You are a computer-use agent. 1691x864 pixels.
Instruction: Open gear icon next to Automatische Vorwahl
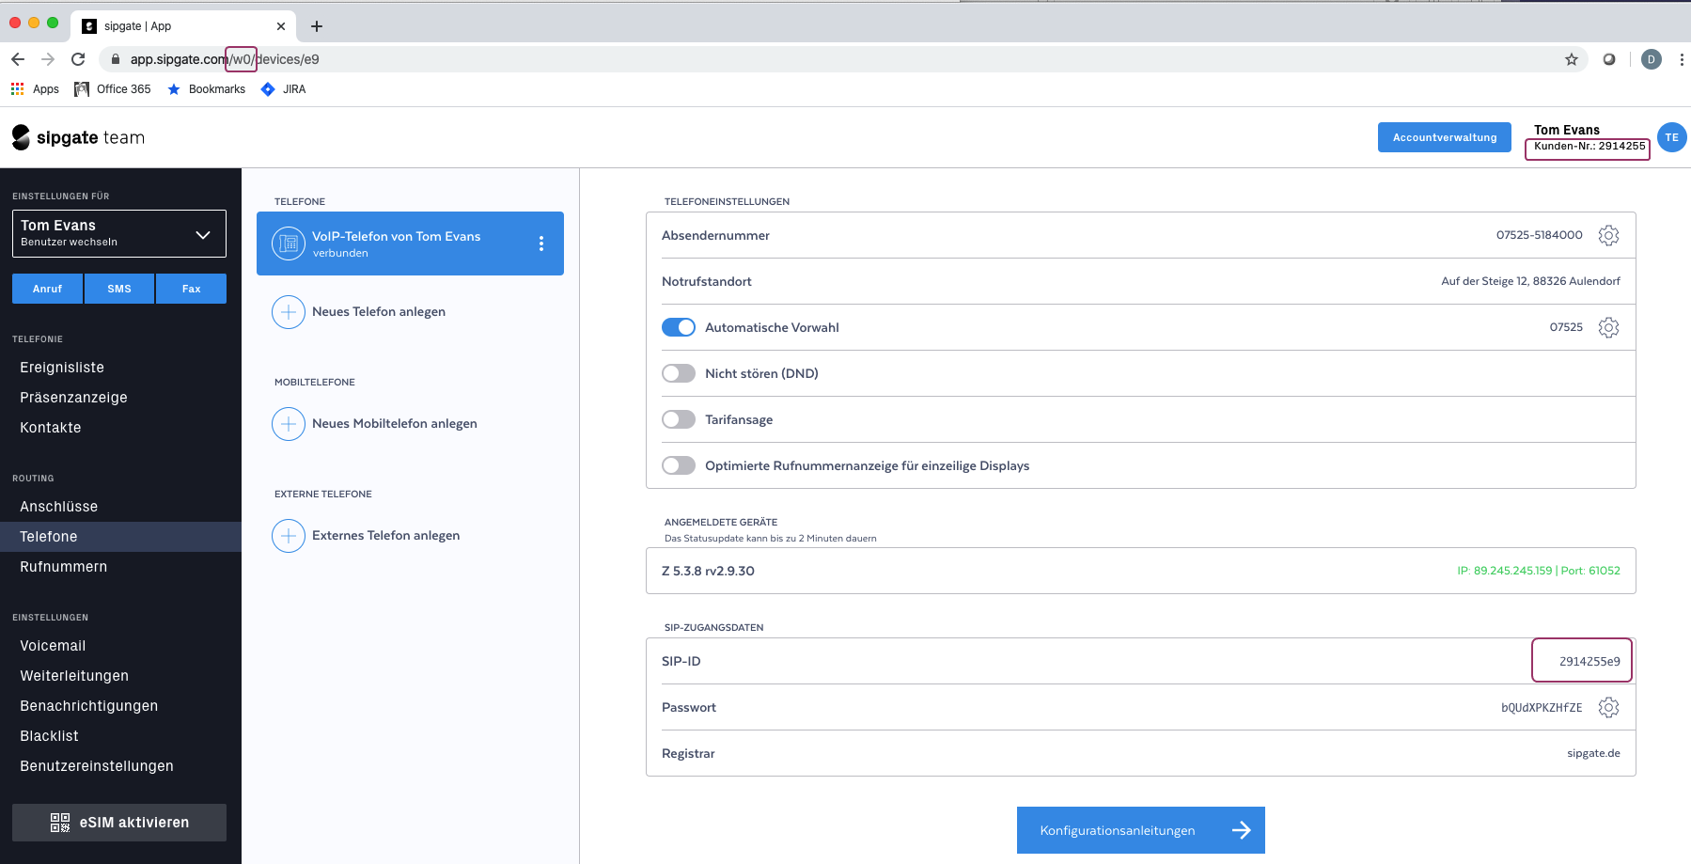tap(1608, 327)
